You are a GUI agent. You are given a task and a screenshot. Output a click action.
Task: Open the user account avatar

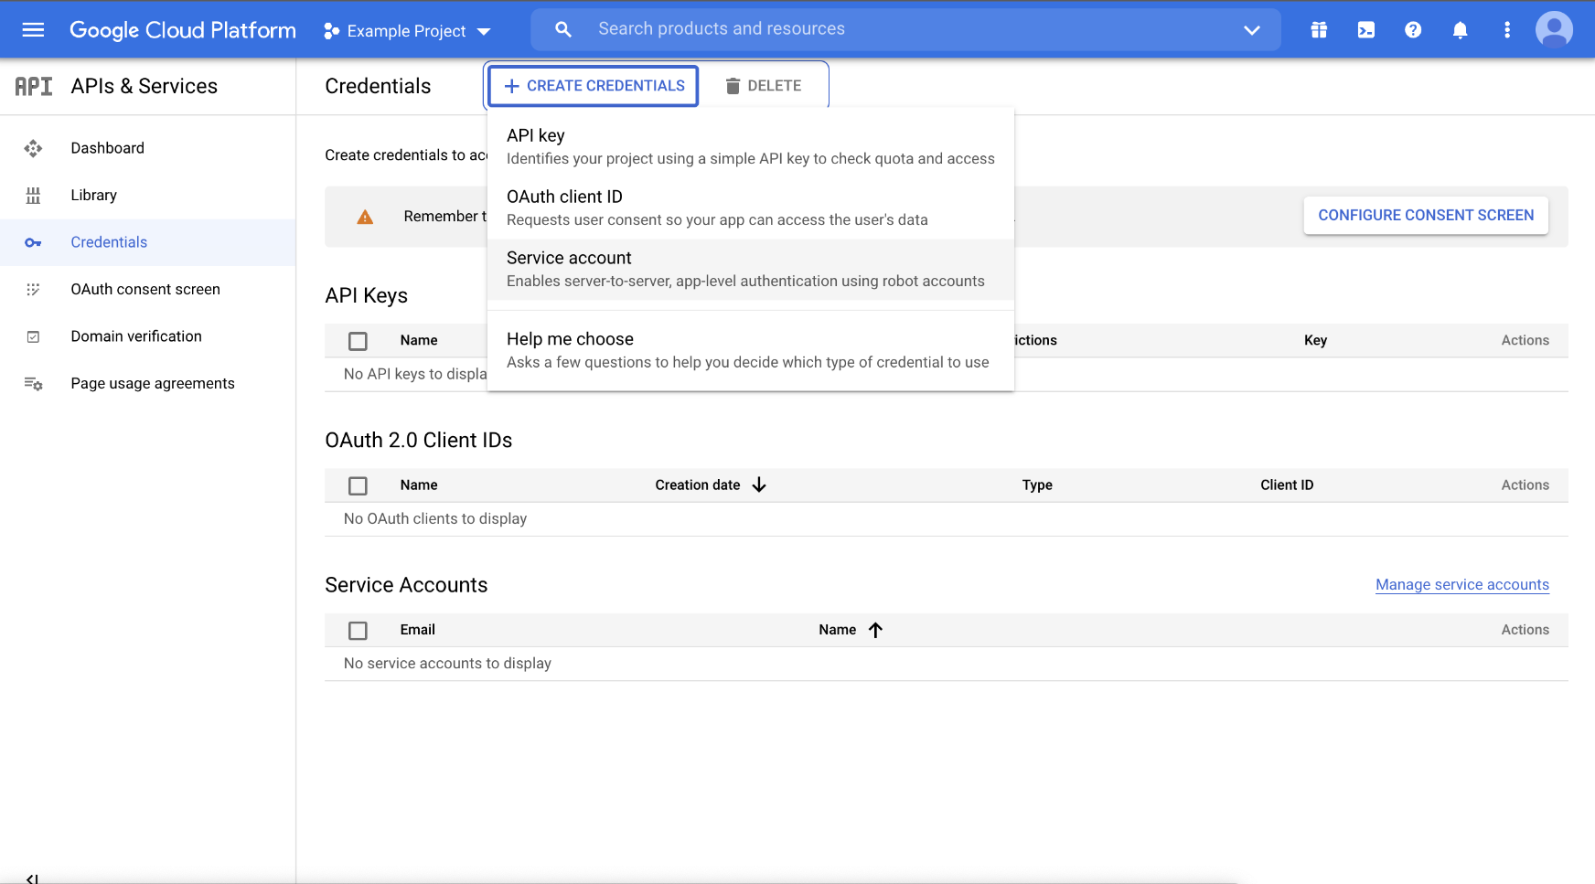[1554, 29]
